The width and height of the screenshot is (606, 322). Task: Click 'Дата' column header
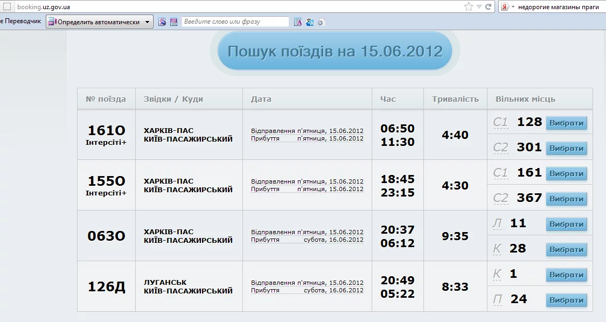pos(261,99)
